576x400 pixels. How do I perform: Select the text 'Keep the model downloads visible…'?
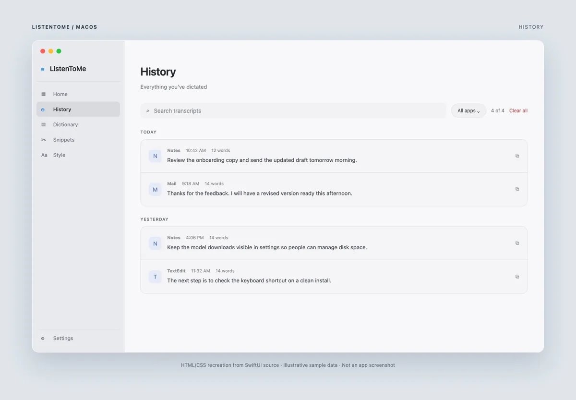click(x=267, y=247)
